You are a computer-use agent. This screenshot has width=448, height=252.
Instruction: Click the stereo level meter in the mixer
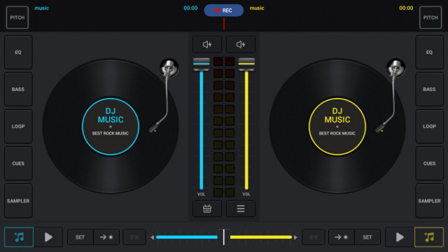[x=224, y=127]
